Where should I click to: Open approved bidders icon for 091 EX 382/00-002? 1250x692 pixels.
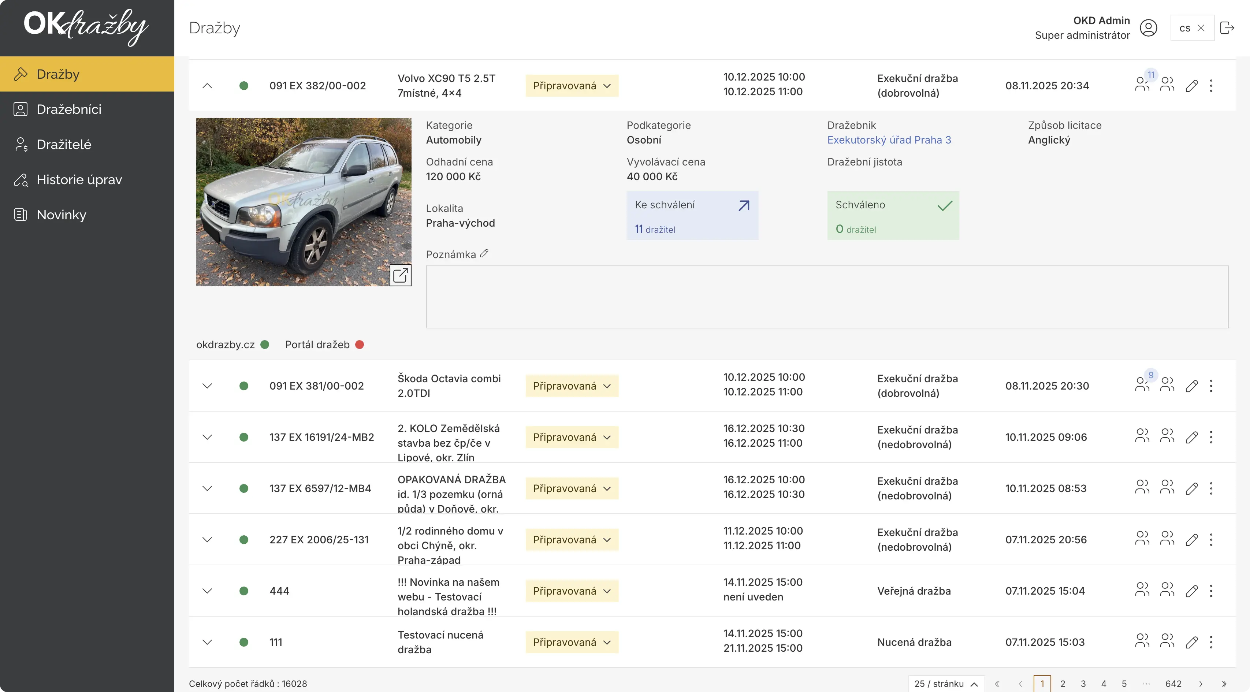(1167, 85)
